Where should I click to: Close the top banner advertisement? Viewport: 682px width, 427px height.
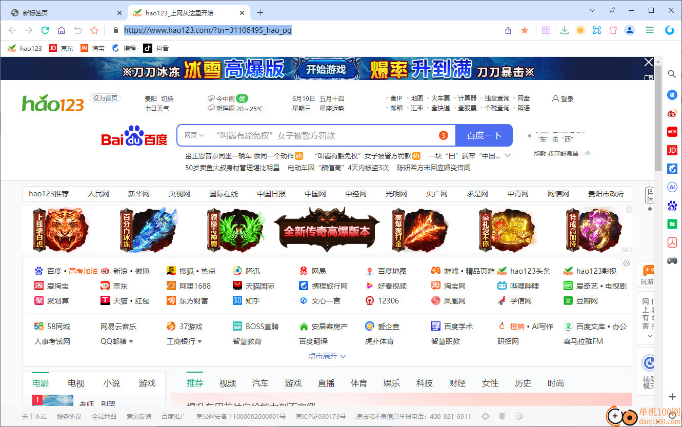(649, 63)
